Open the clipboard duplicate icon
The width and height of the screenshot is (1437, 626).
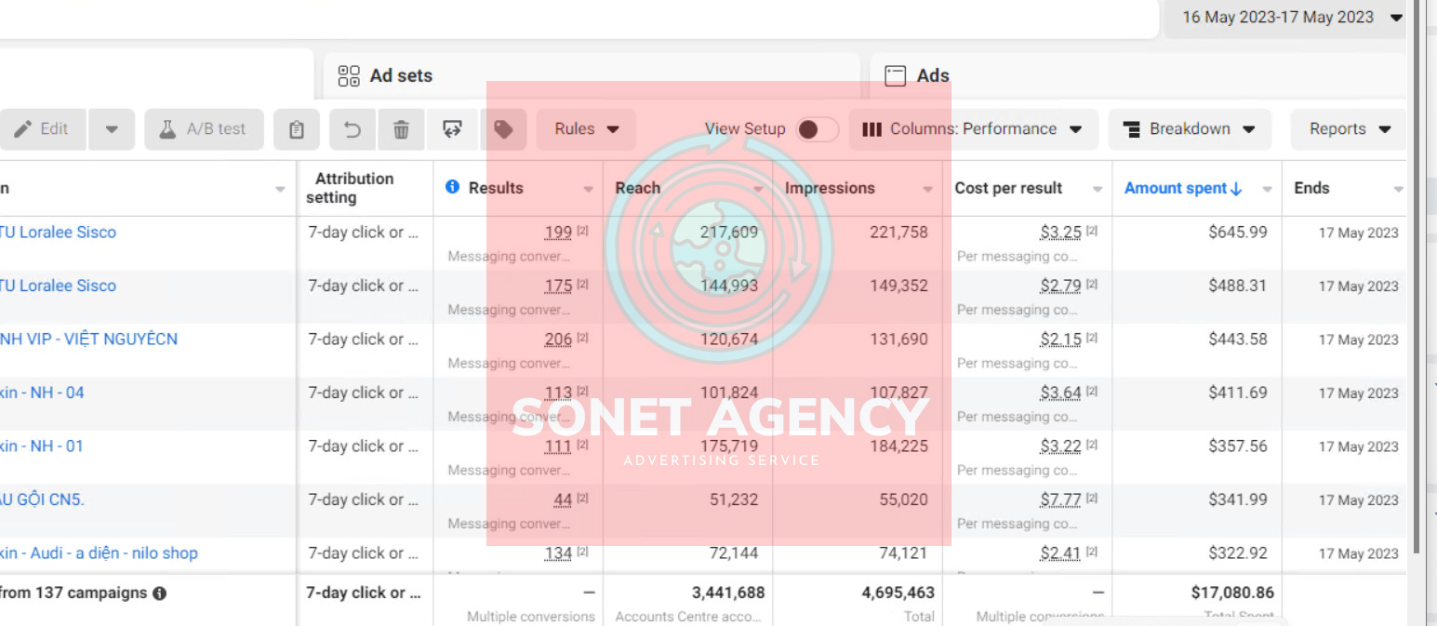coord(297,129)
